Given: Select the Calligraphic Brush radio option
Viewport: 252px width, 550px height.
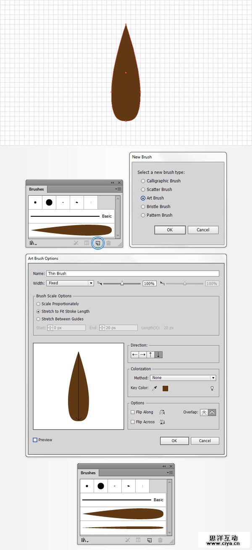Looking at the screenshot, I should (143, 181).
